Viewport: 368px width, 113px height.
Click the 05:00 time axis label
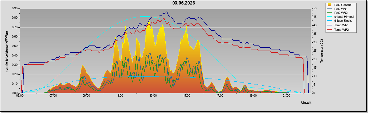(20, 96)
